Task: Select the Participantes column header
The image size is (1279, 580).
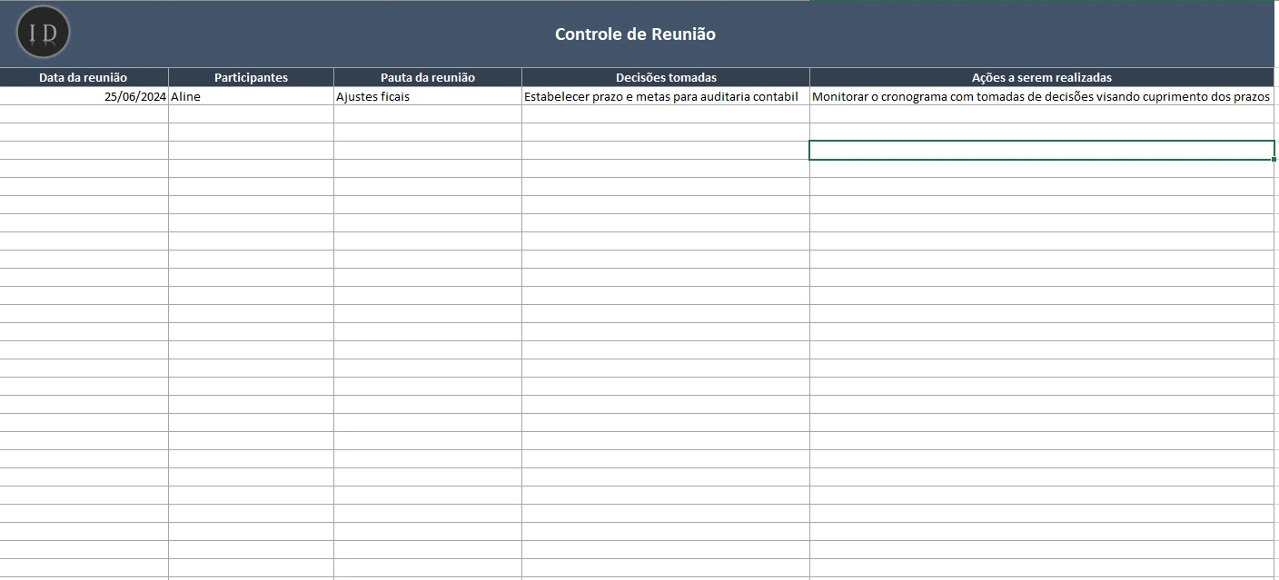Action: click(x=251, y=77)
